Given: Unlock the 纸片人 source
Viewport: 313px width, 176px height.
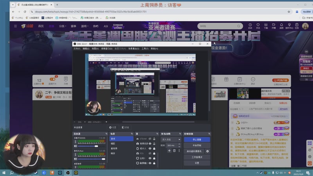Looking at the screenshot, I should point(154,149).
